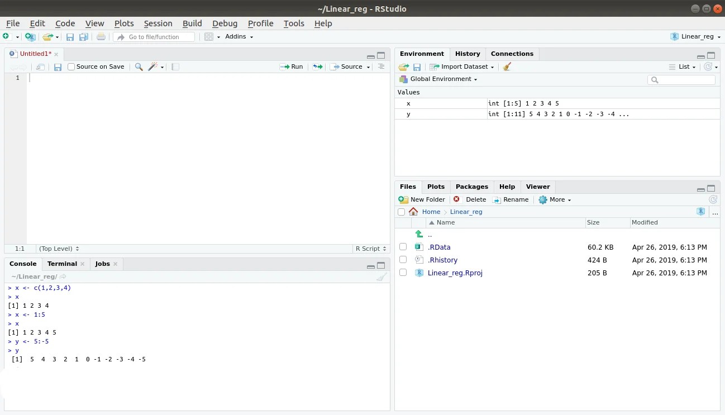
Task: Click the Rename button in Files pane
Action: [511, 199]
